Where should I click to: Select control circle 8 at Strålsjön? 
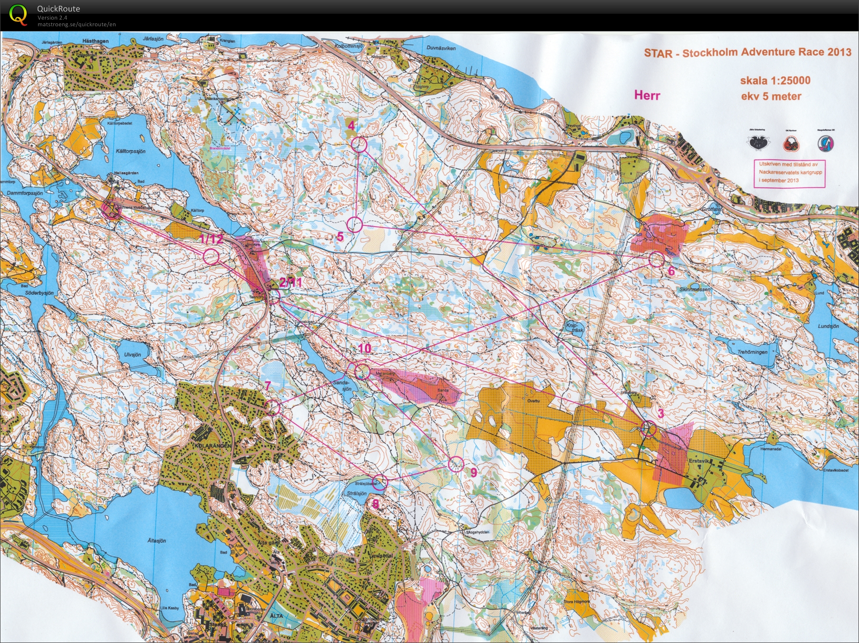coord(379,482)
